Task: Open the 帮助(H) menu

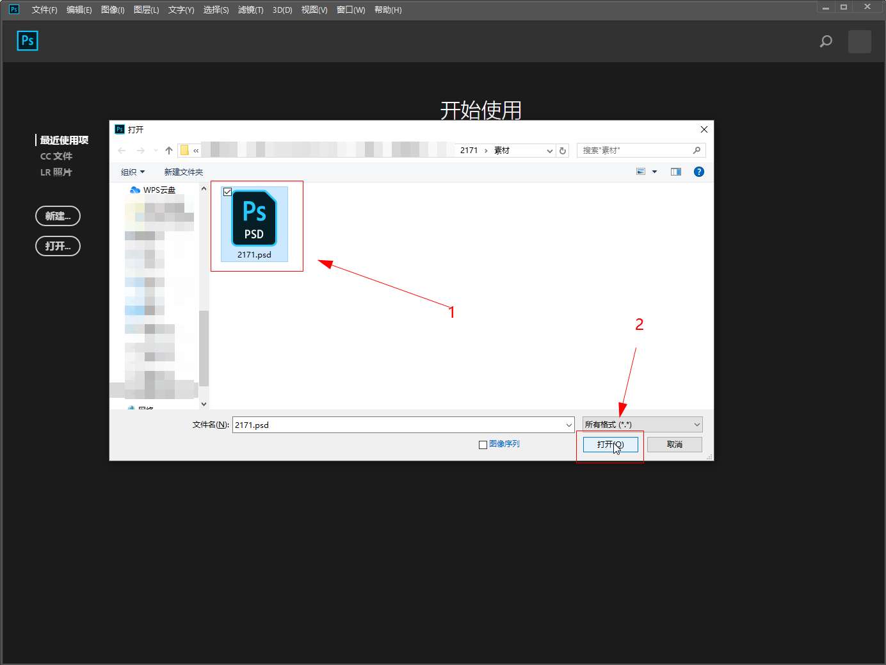Action: click(x=388, y=10)
